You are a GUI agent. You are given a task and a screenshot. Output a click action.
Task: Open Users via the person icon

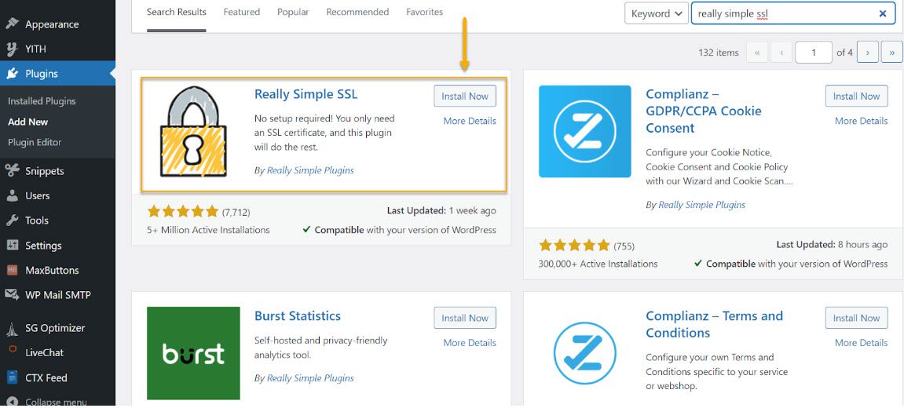tap(12, 196)
